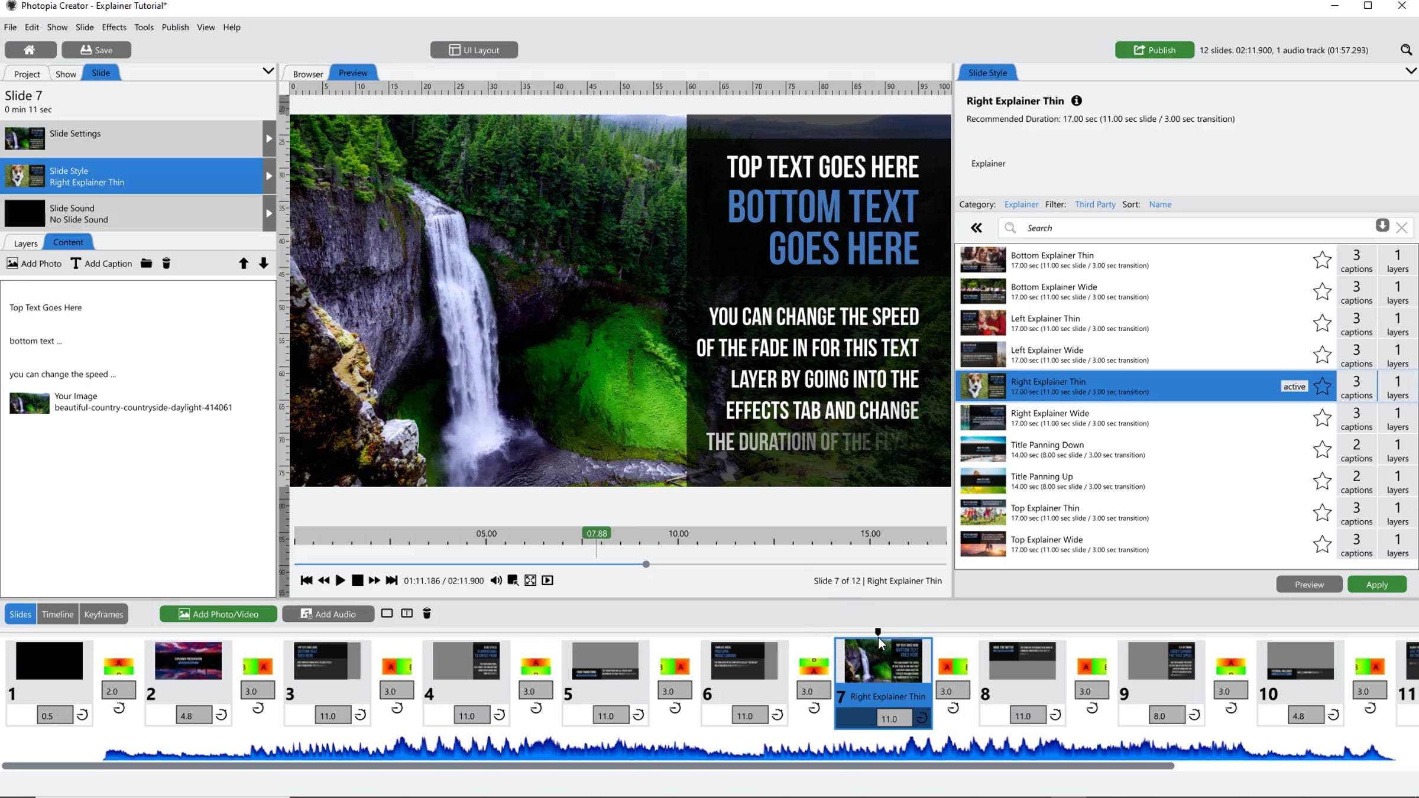Image resolution: width=1419 pixels, height=798 pixels.
Task: Favorite the Right Explainer Wide style
Action: (1322, 418)
